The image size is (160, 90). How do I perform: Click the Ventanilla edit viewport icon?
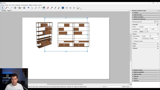click(158, 24)
